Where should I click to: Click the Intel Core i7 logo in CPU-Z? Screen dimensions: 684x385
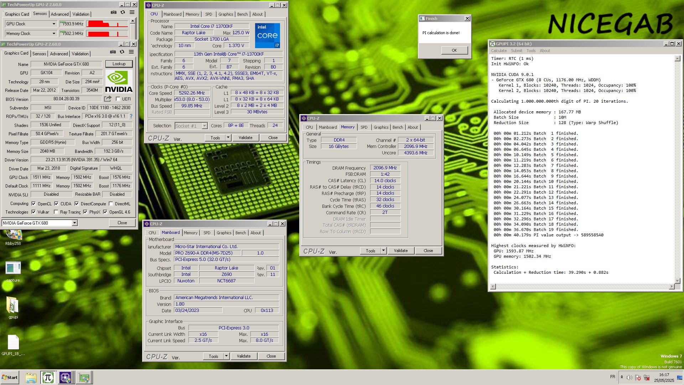pos(268,36)
